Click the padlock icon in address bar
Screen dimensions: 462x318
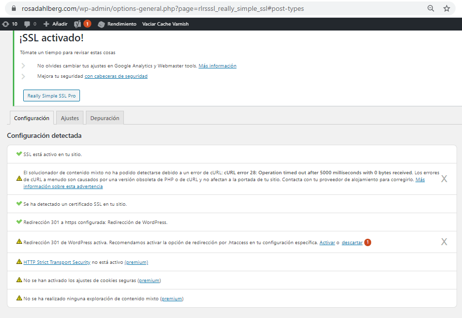pos(13,8)
